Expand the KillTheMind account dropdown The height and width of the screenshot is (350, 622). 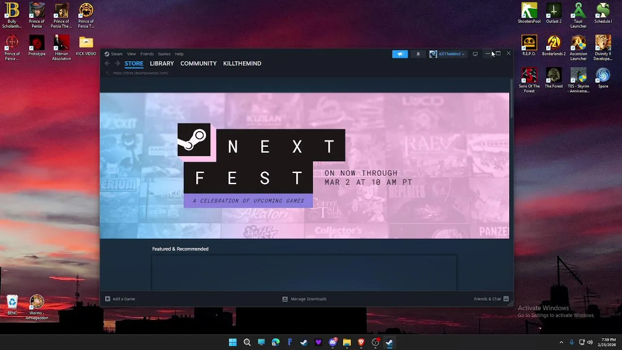[447, 54]
